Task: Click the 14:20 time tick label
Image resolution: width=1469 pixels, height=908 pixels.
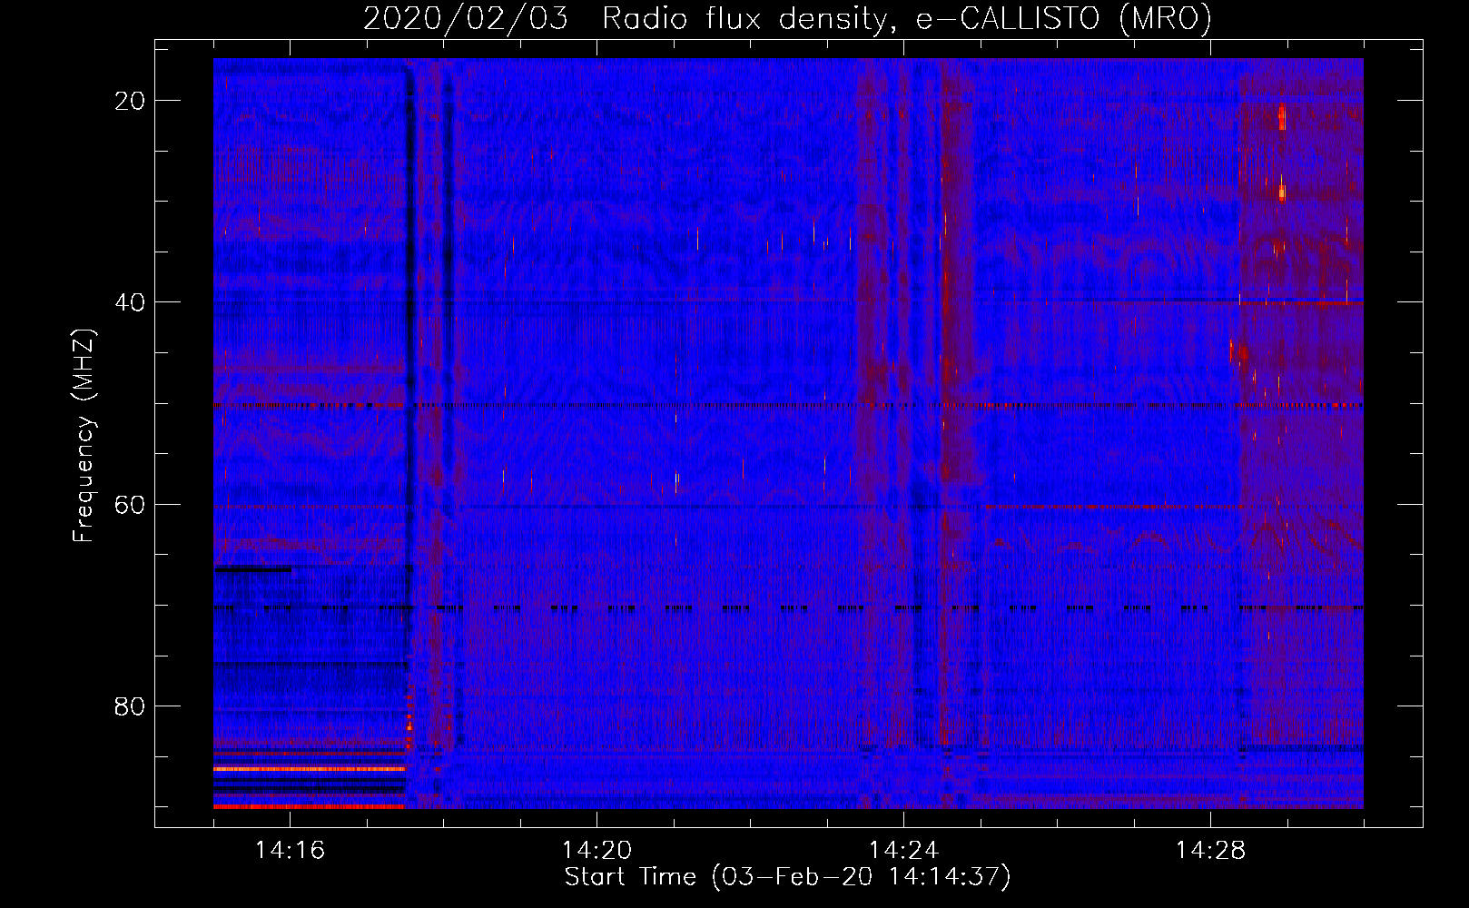Action: [x=596, y=851]
